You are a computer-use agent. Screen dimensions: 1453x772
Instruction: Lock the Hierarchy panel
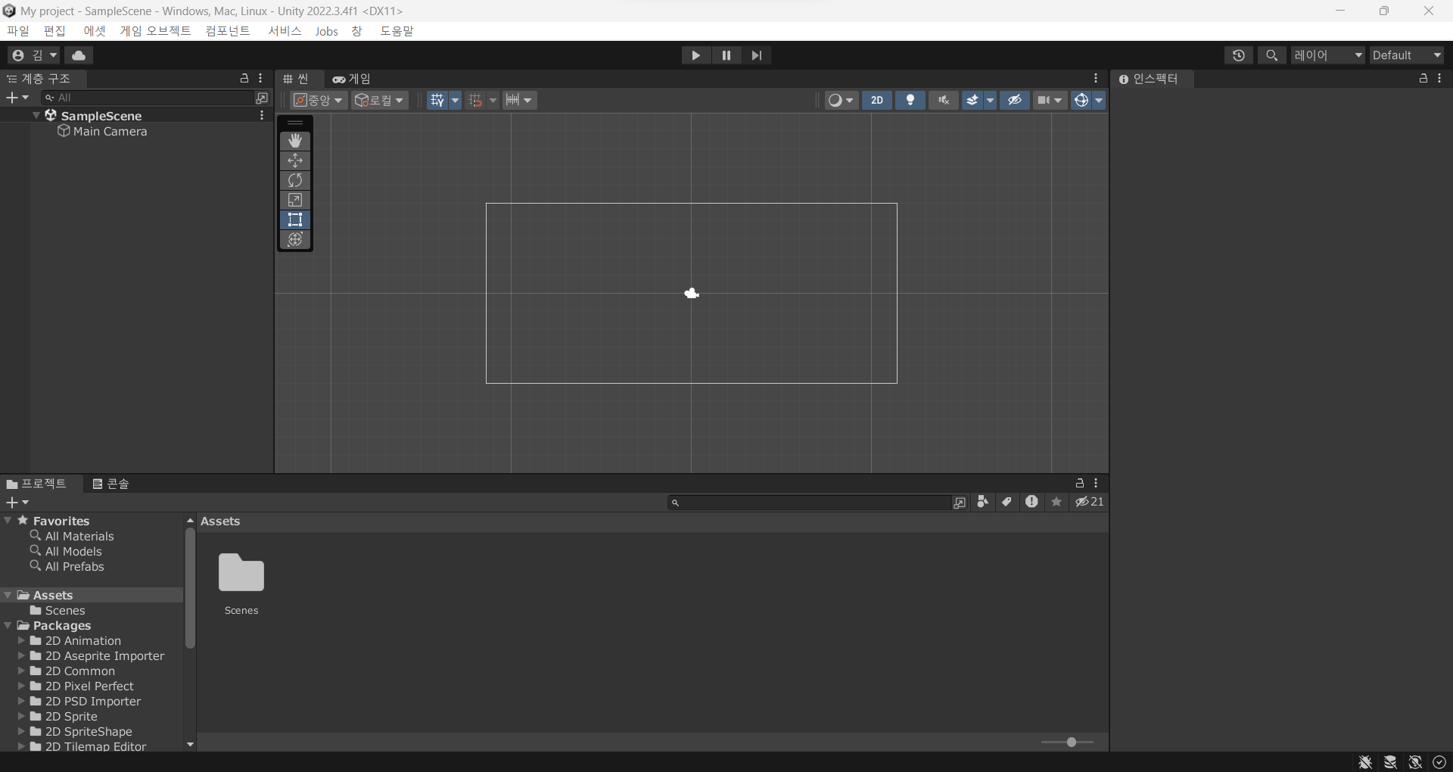point(244,78)
